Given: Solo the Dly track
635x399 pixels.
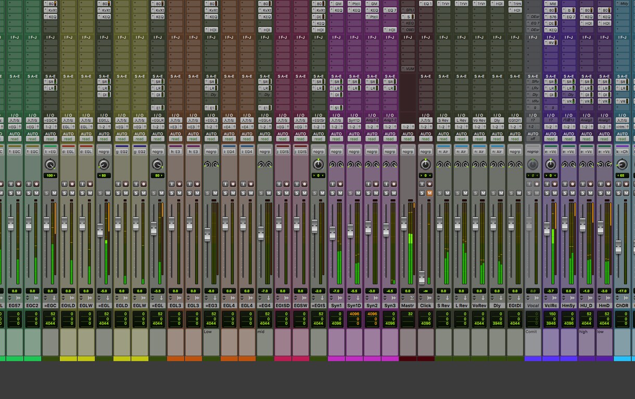Looking at the screenshot, I should [494, 193].
